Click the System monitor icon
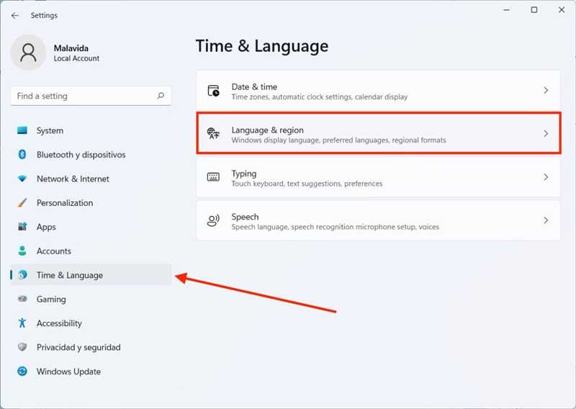Image resolution: width=576 pixels, height=409 pixels. 22,130
